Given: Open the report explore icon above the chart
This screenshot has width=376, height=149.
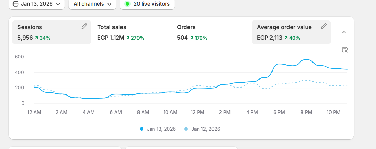Looking at the screenshot, I should (x=344, y=50).
